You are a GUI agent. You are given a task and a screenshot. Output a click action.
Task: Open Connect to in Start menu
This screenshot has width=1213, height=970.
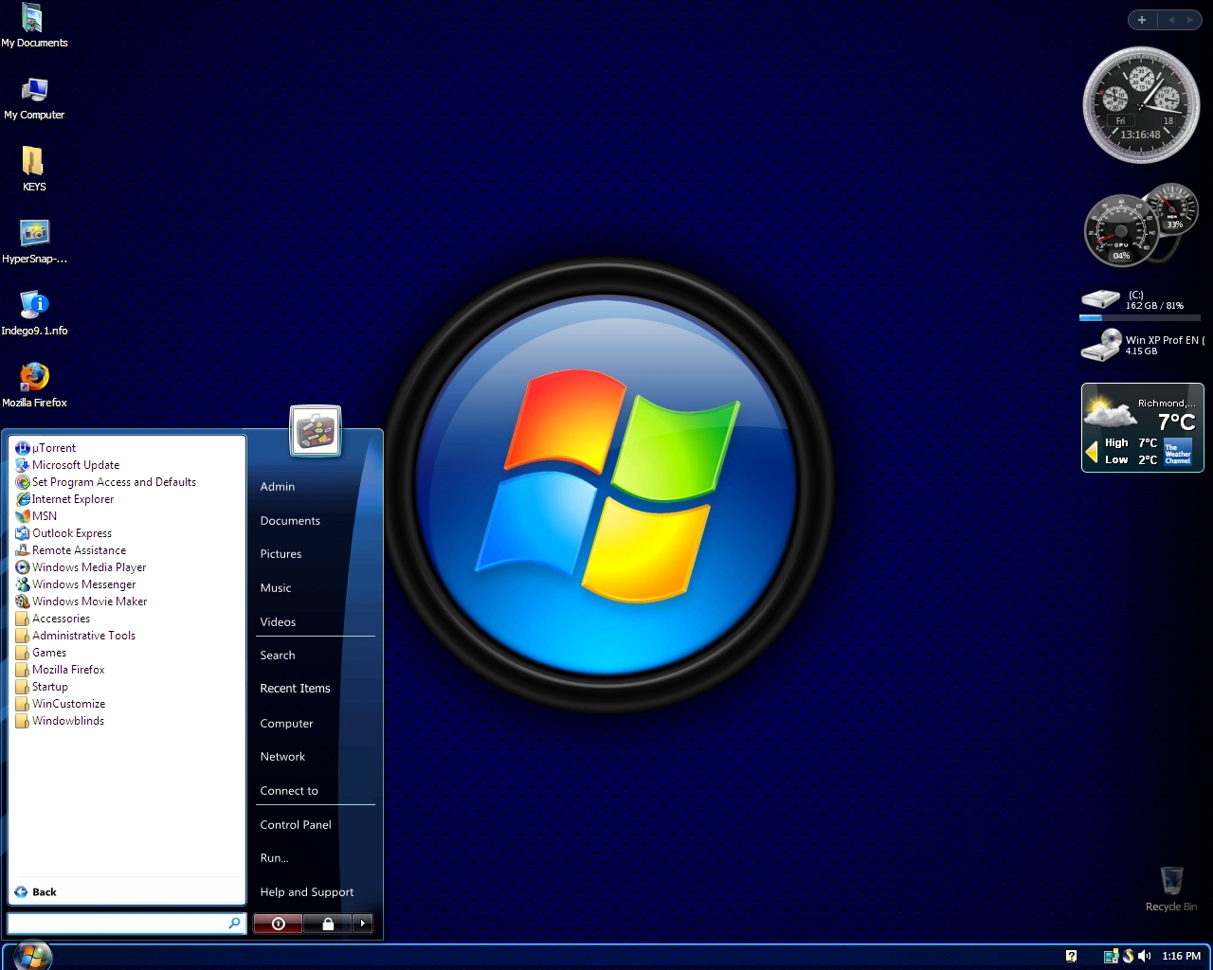click(x=289, y=791)
